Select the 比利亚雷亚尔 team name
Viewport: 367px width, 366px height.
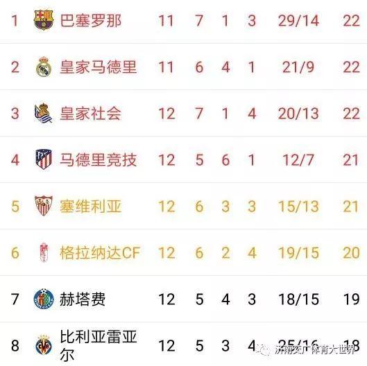tap(99, 345)
